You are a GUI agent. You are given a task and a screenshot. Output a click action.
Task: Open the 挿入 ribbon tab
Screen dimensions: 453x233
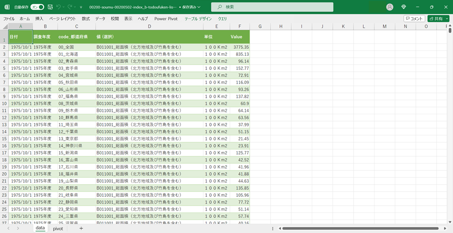click(x=39, y=19)
